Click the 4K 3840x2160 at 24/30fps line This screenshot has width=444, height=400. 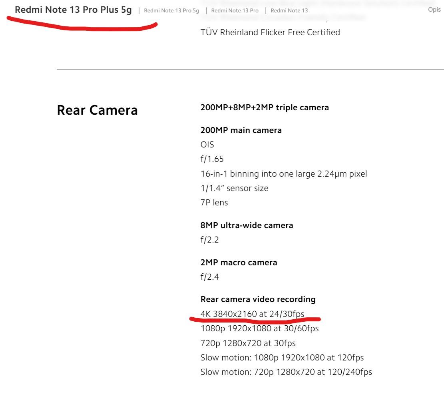click(252, 314)
